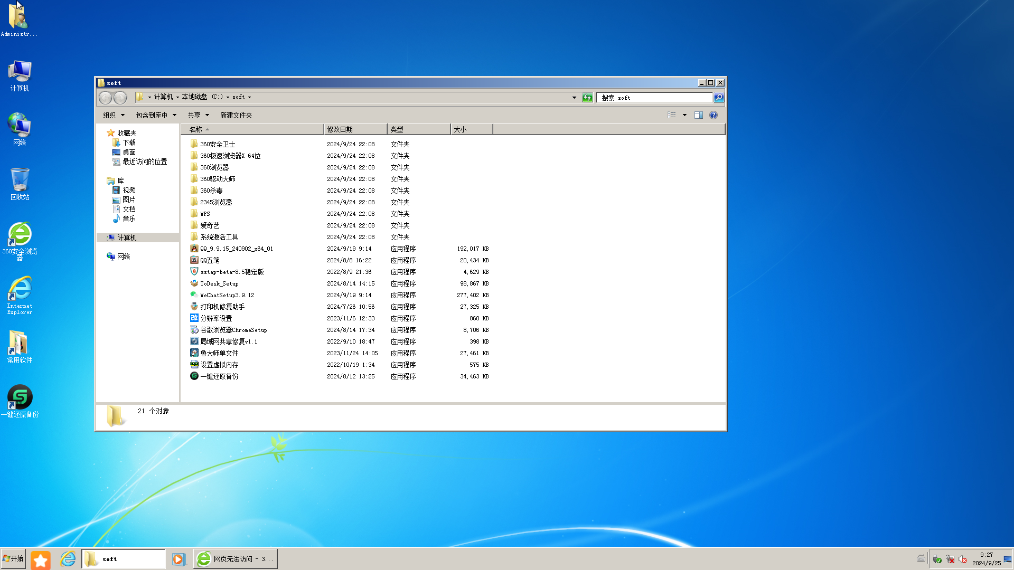Image resolution: width=1014 pixels, height=570 pixels.
Task: Sort by the 修改日期 column header
Action: coord(355,129)
